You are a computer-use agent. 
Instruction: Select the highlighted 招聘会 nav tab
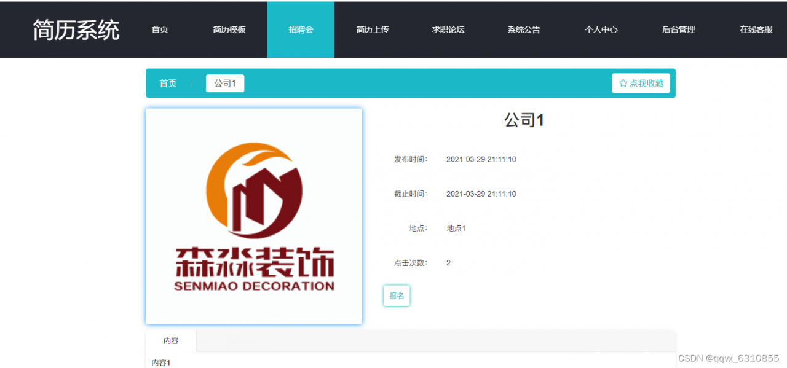coord(301,29)
